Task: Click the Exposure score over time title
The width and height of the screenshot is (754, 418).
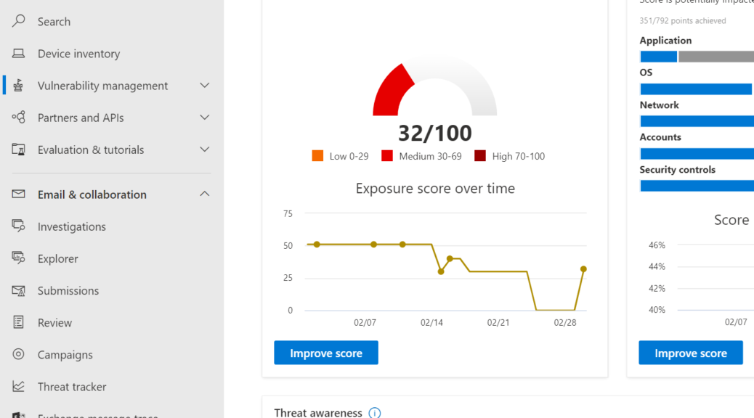Action: pos(435,189)
